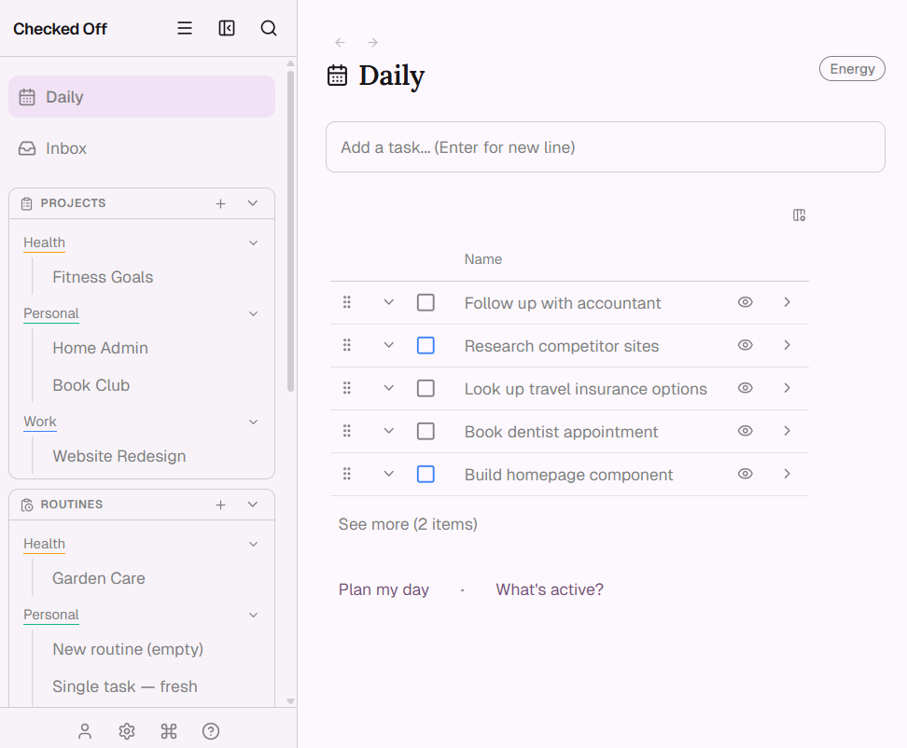The image size is (907, 748).
Task: Click the calendar icon beside the Daily title
Action: pos(337,76)
